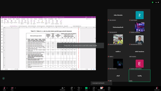Click From Scanner in Foxit ribbon
The image size is (161, 91).
[53, 22]
